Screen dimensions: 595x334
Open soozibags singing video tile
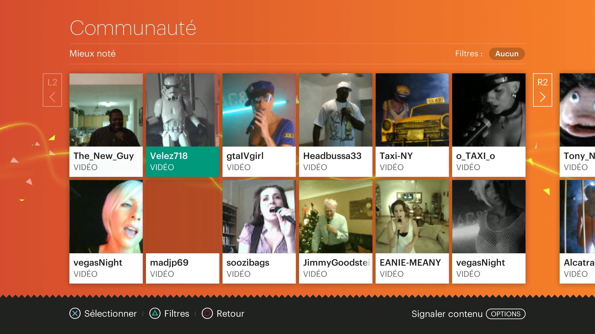point(259,231)
